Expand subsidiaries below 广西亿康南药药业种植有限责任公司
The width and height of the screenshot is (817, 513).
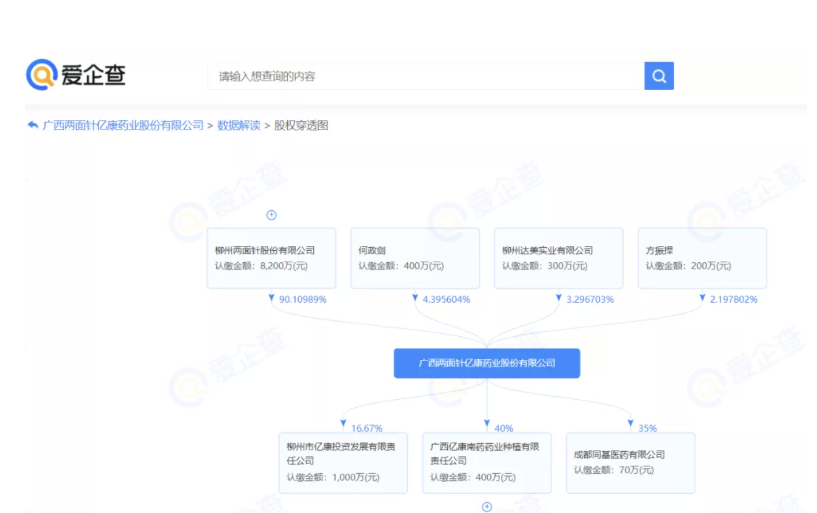[x=487, y=507]
